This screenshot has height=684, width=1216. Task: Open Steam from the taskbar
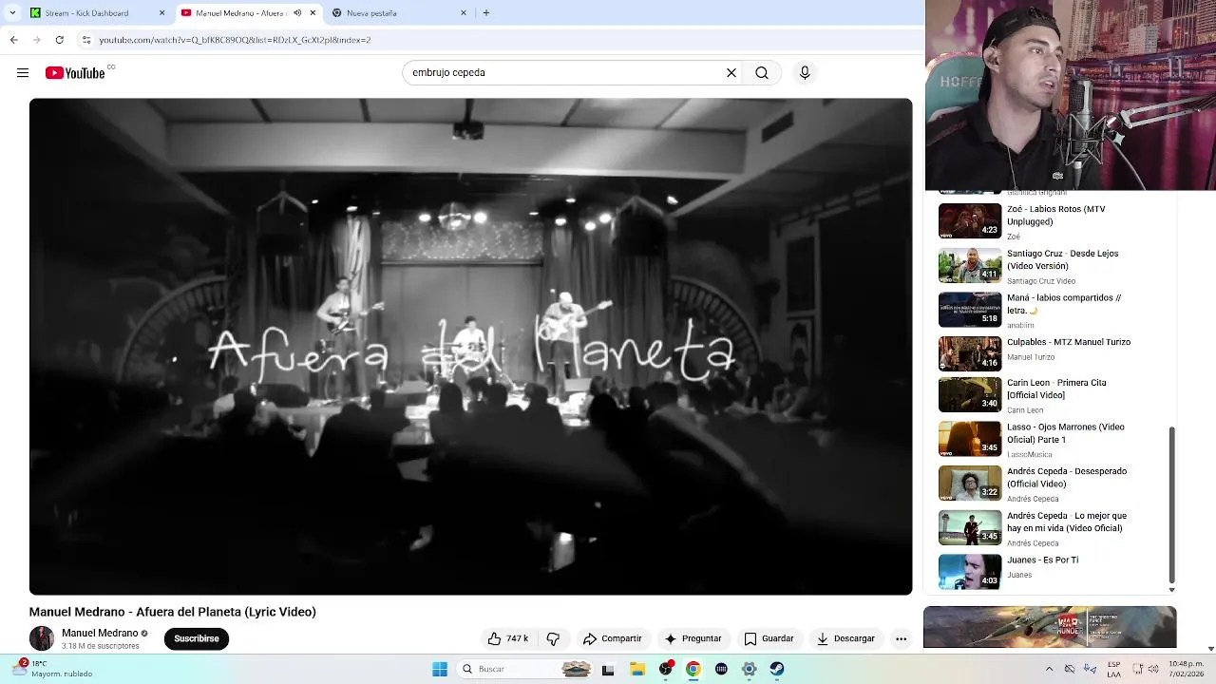click(x=777, y=669)
